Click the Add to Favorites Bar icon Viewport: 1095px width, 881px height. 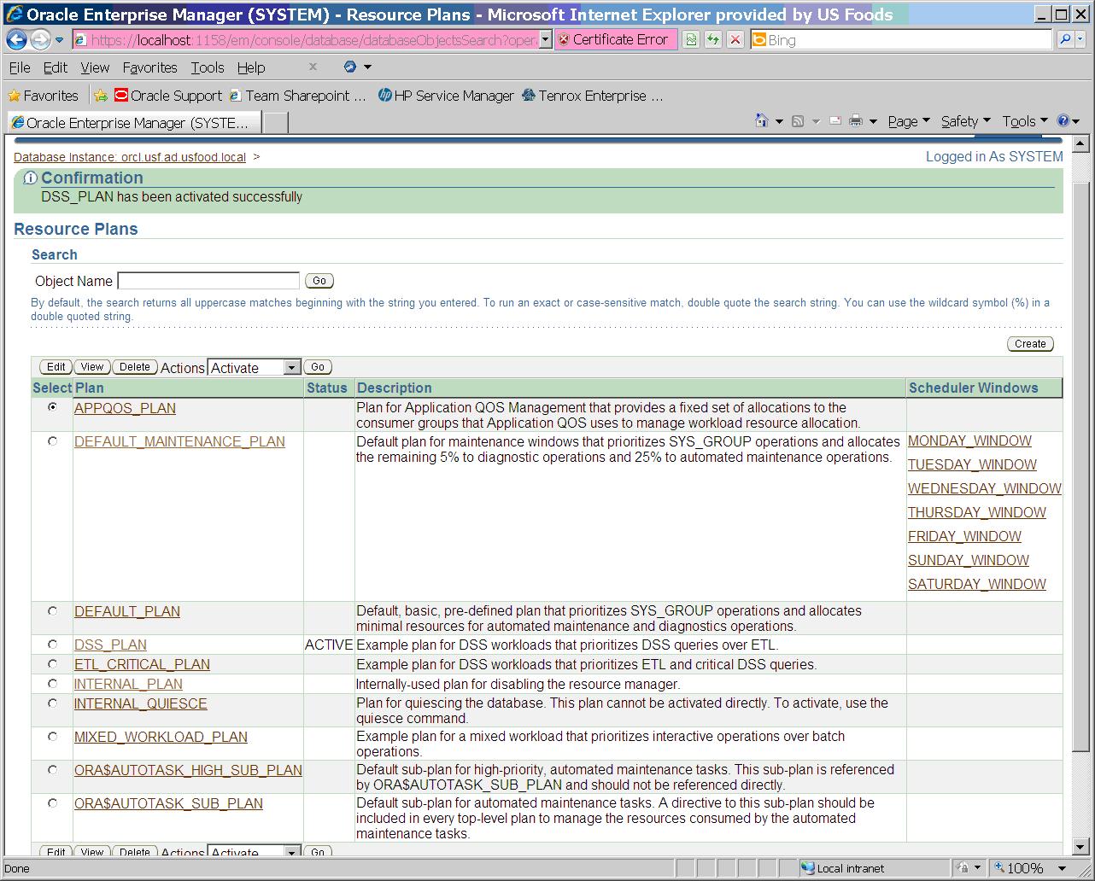(101, 96)
